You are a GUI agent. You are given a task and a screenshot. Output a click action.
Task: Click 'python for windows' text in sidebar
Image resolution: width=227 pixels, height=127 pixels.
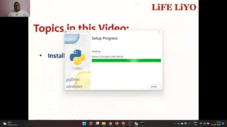74,83
